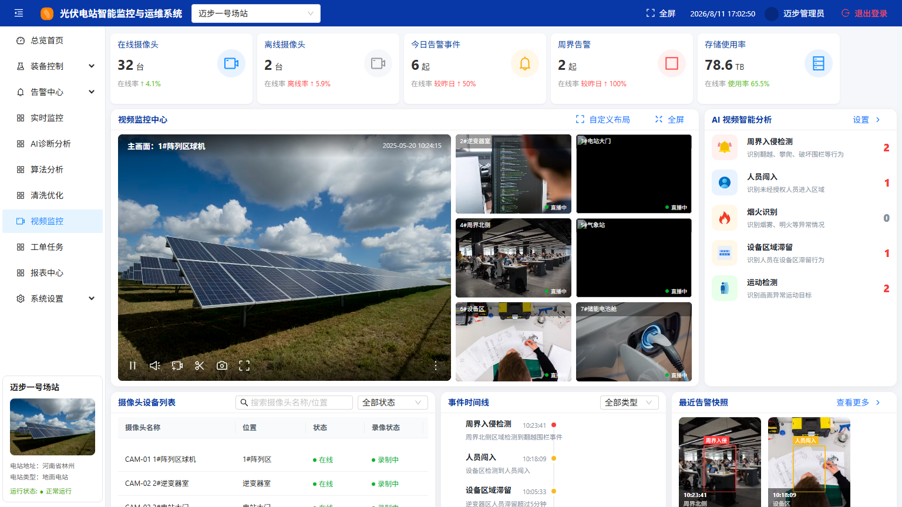Take a snapshot with camera icon
The height and width of the screenshot is (507, 902).
click(222, 366)
